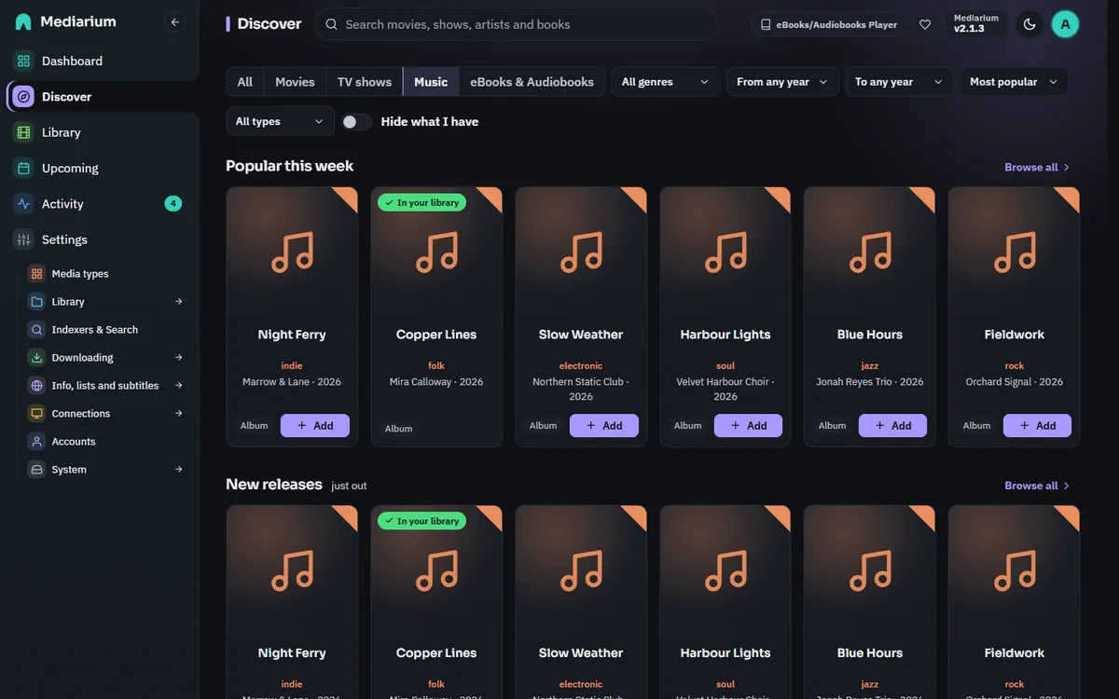1119x699 pixels.
Task: Click the Mediarium logo icon
Action: 23,21
